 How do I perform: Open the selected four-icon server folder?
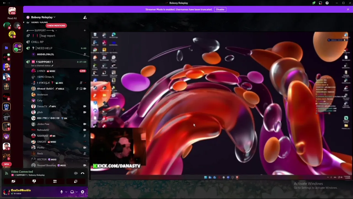[x=18, y=48]
